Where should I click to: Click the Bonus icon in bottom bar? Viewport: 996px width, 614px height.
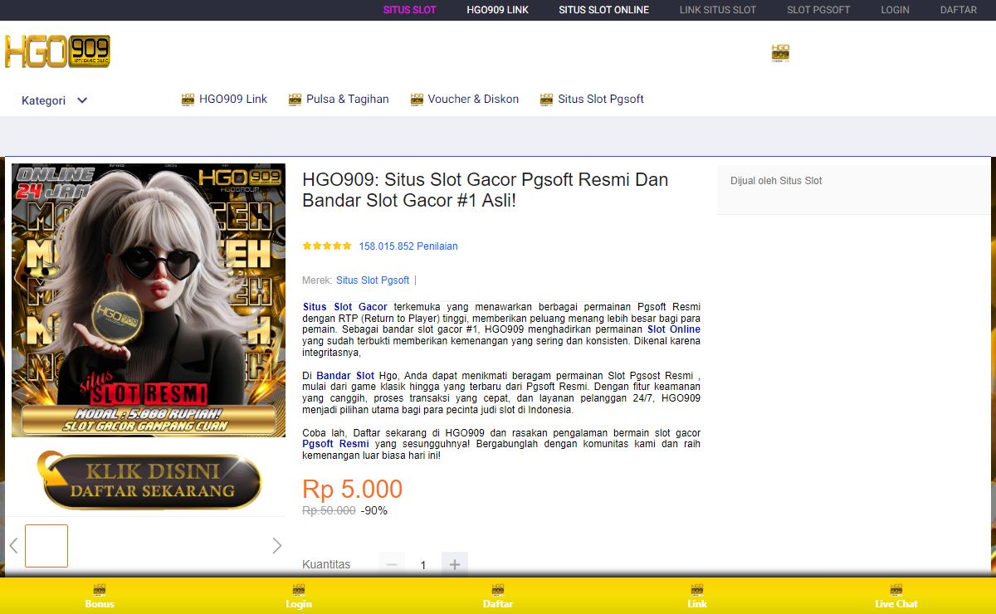(x=100, y=589)
